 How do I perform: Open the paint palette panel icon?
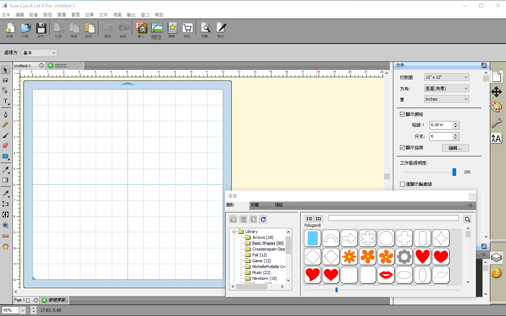click(x=496, y=107)
